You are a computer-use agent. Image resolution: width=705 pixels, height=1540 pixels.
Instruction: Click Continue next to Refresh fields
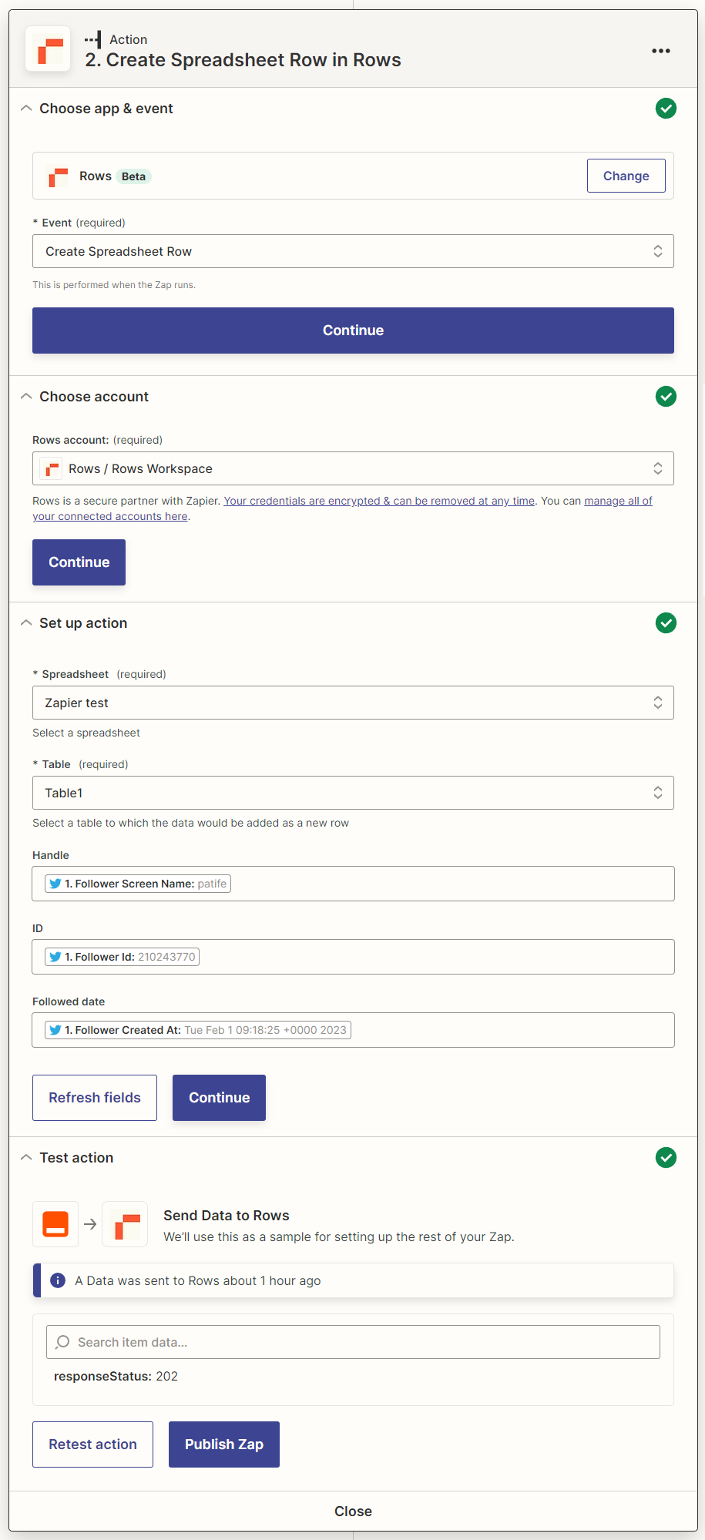[219, 1098]
